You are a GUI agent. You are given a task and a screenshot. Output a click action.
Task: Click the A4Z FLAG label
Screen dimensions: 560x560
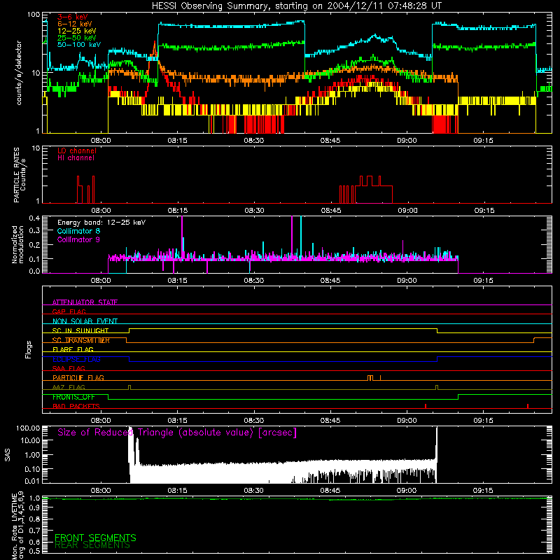(69, 387)
